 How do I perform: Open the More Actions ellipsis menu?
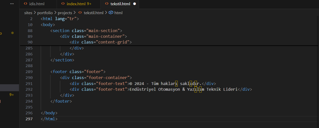[12, 4]
